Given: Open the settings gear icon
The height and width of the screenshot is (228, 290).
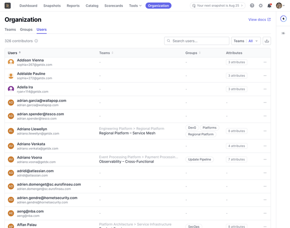Looking at the screenshot, I should (x=261, y=6).
